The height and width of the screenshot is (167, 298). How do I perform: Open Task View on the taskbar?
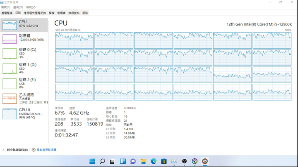click(112, 161)
